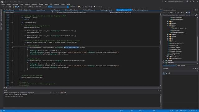Expand the IO folder

coord(168,21)
